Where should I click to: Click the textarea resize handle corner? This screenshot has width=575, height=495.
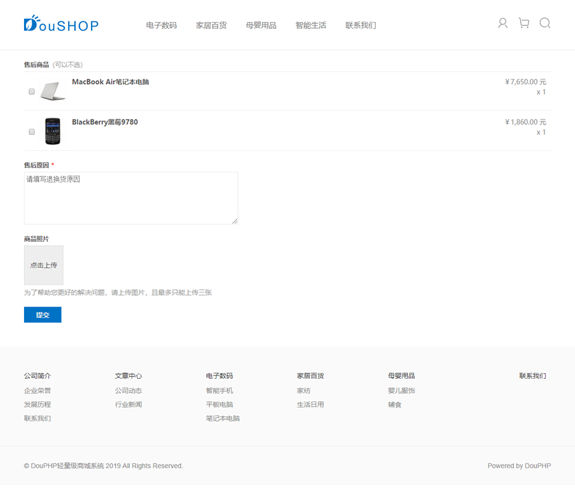click(235, 221)
